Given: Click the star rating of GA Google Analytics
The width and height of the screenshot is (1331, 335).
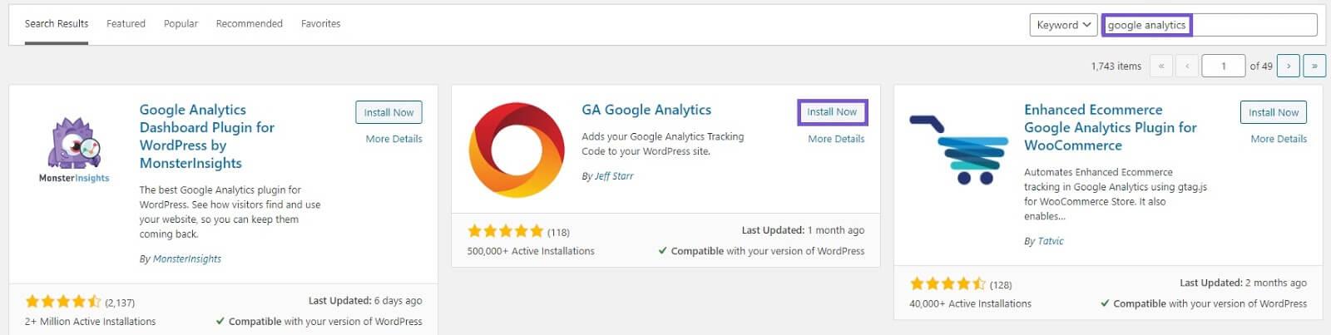Looking at the screenshot, I should pyautogui.click(x=506, y=231).
